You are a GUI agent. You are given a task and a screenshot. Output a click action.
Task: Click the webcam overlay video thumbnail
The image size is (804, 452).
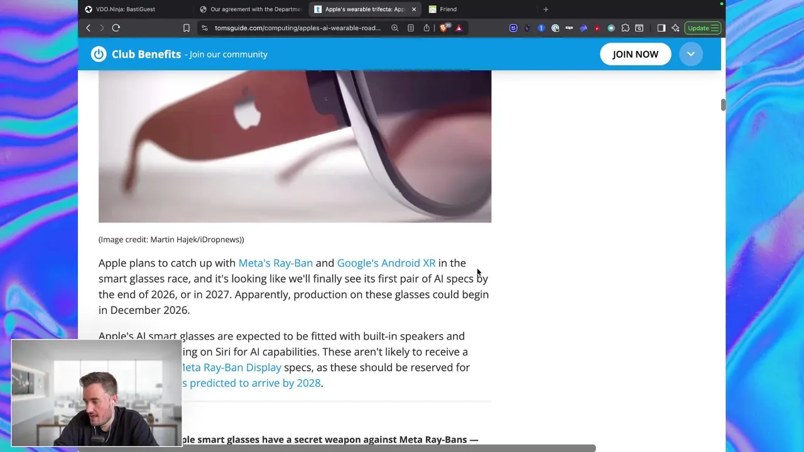click(x=97, y=393)
